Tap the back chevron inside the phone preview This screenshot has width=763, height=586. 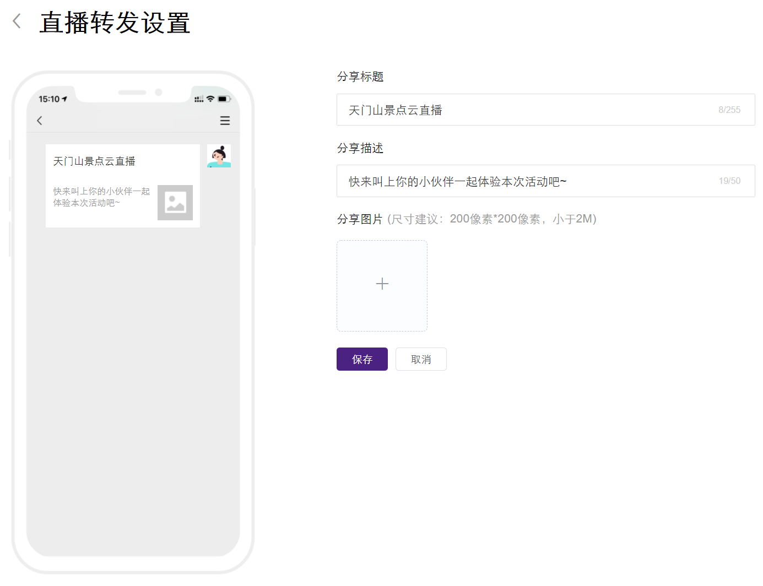(39, 120)
